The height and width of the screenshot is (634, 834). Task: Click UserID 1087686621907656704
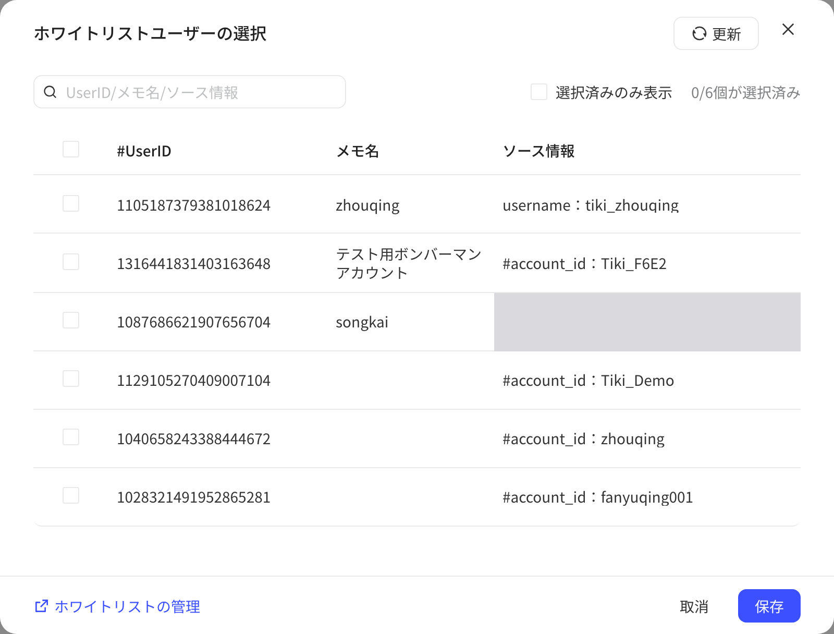[x=193, y=322]
